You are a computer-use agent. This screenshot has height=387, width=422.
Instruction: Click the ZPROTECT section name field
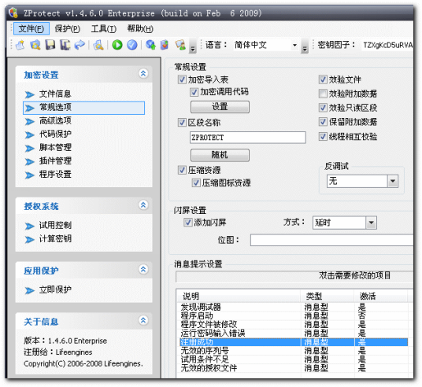[x=247, y=138]
